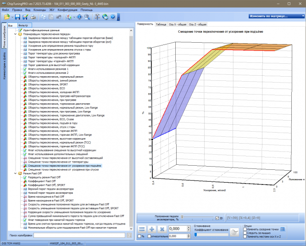The image size is (306, 246).
Task: Open the ЭБУ menu
Action: click(x=52, y=10)
